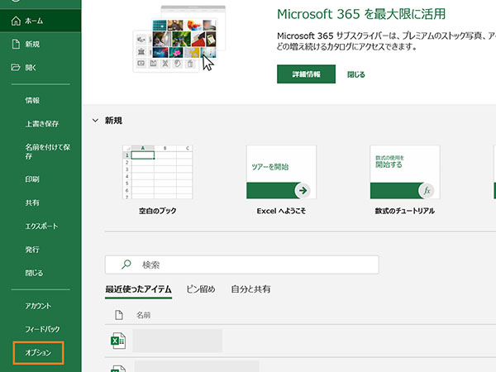Open エクスポート in the sidebar
496x372 pixels.
(x=41, y=226)
